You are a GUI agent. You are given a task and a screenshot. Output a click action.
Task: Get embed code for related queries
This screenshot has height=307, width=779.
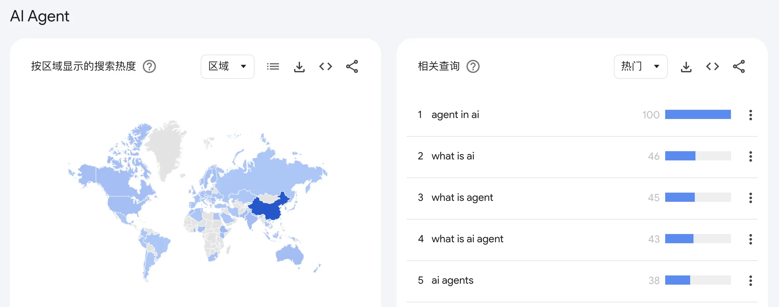click(713, 66)
